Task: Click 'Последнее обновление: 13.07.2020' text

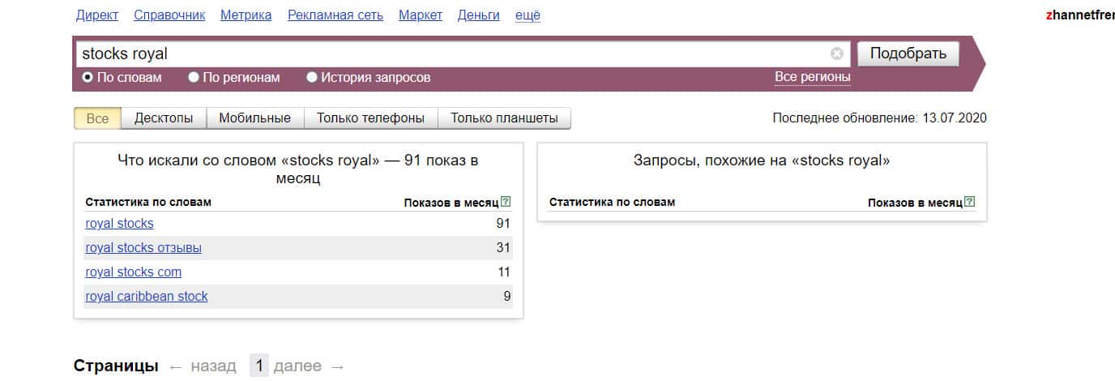Action: point(880,118)
